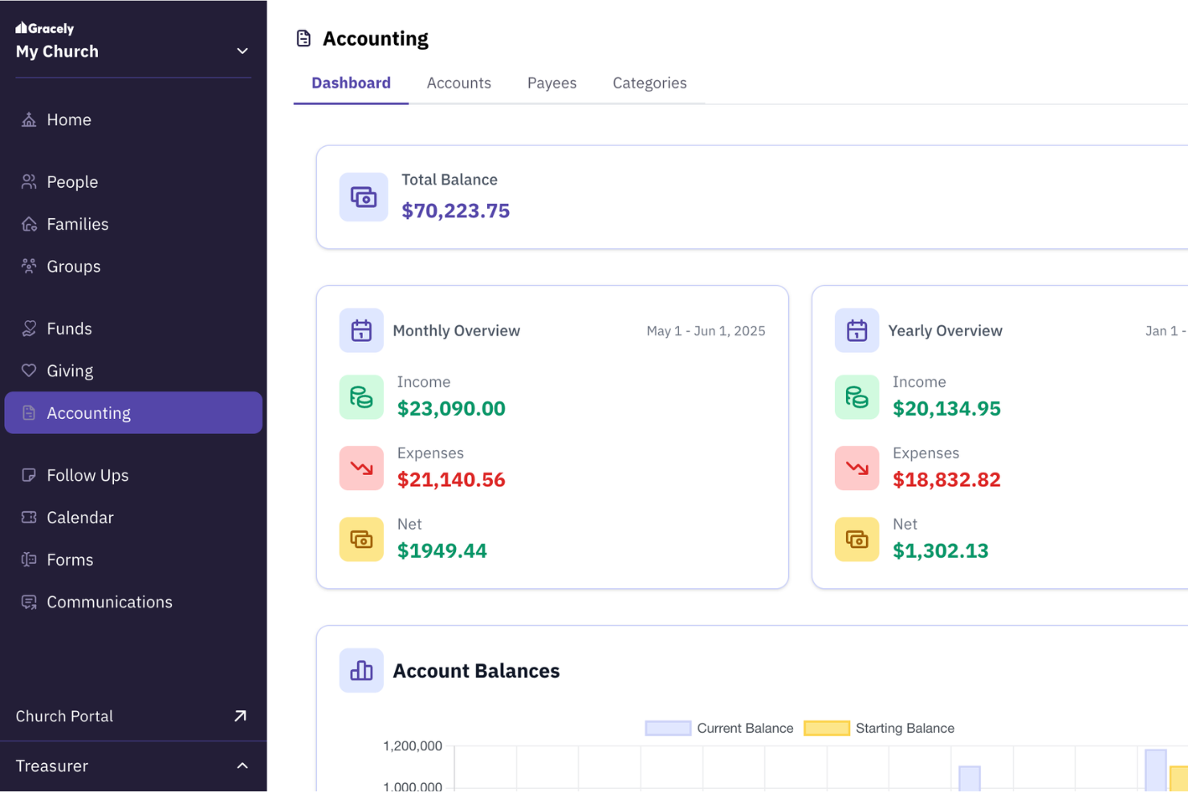
Task: Open the Accounts tab
Action: click(x=458, y=83)
